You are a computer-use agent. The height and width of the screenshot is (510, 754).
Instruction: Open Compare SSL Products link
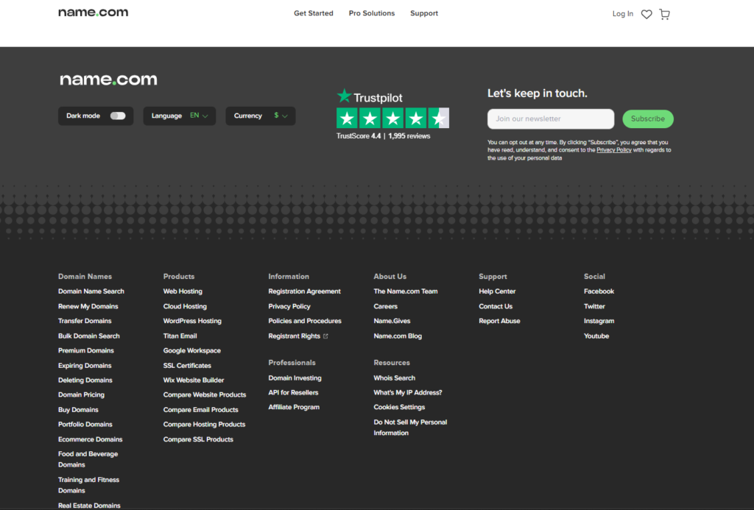coord(198,439)
